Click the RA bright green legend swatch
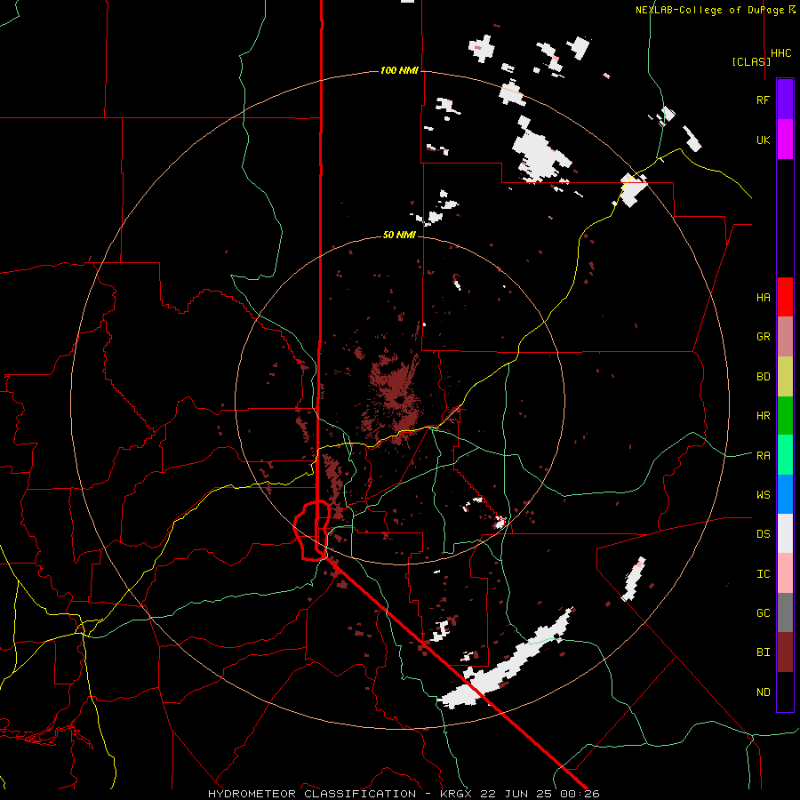 point(785,455)
